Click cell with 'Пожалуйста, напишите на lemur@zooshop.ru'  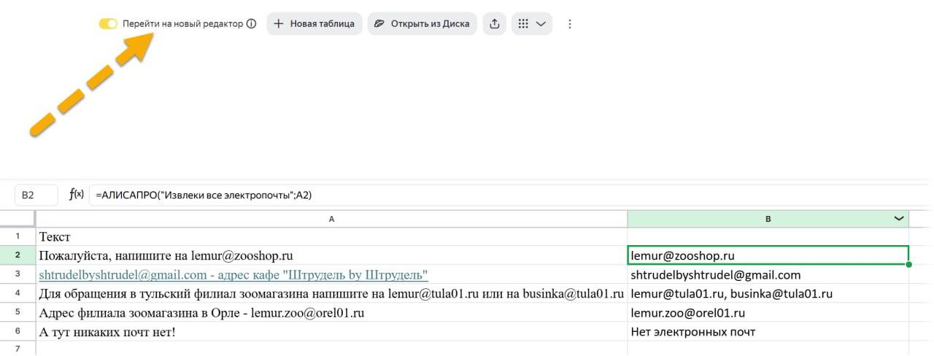[x=332, y=255]
